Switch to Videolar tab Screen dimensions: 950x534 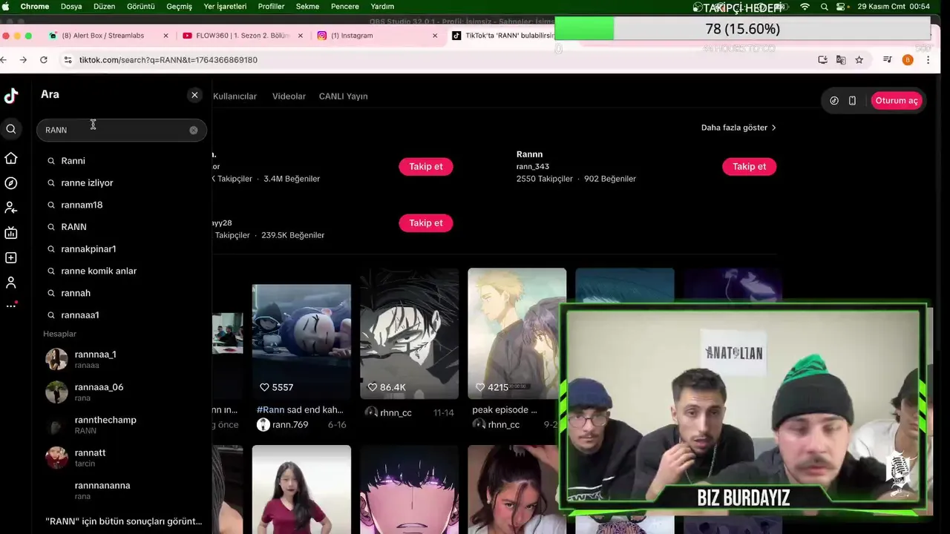pyautogui.click(x=289, y=96)
